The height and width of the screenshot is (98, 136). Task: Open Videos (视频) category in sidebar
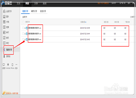coord(6,27)
